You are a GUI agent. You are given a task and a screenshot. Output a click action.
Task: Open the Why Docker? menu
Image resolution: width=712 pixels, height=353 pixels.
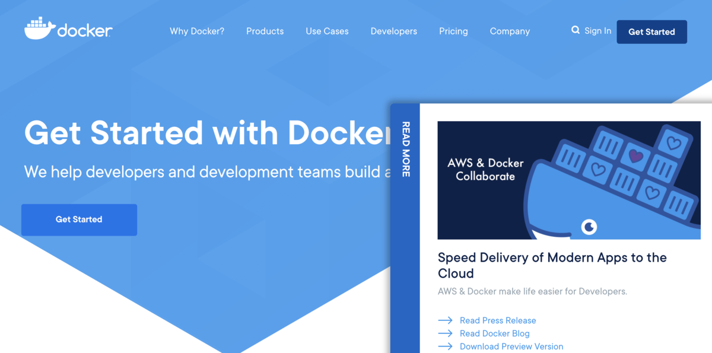click(x=197, y=31)
